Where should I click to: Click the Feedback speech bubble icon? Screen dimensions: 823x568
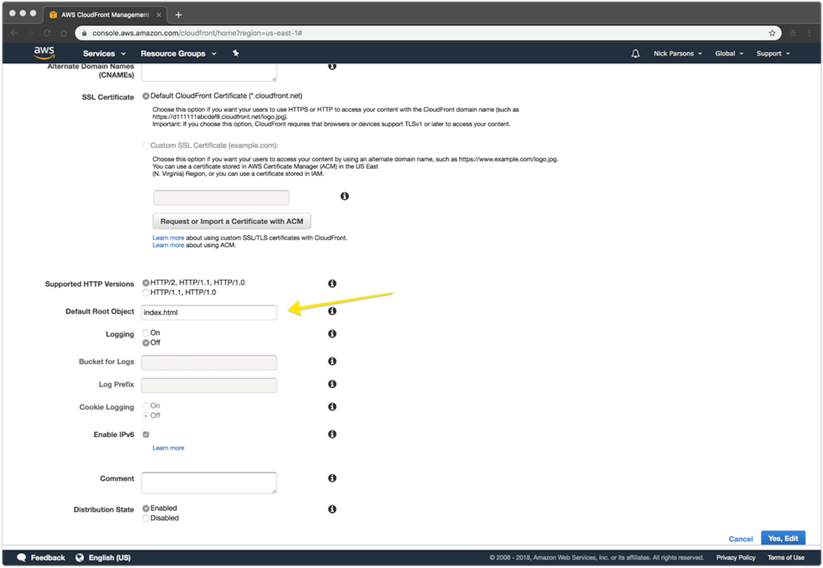pos(22,558)
